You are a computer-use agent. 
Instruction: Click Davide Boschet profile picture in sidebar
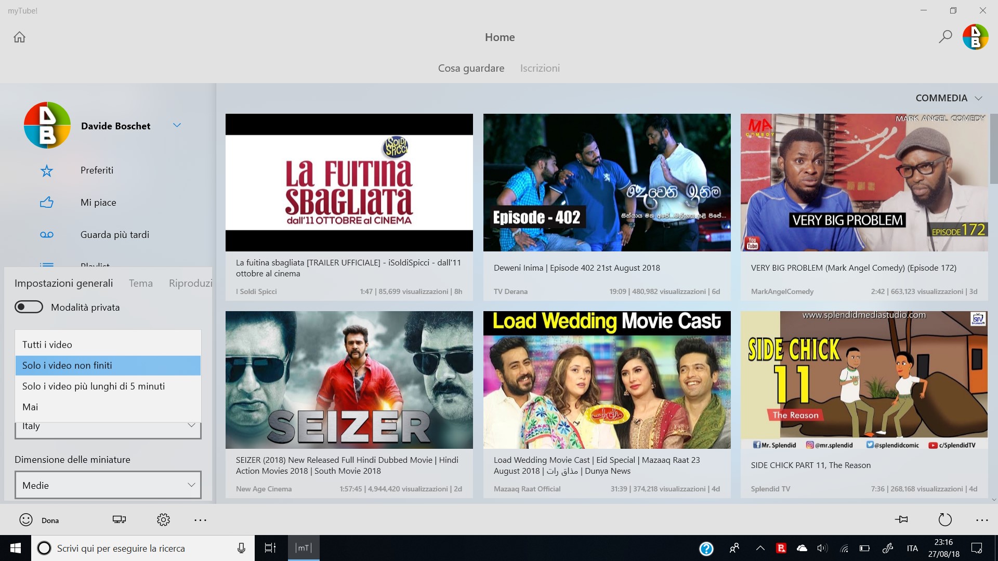tap(47, 125)
